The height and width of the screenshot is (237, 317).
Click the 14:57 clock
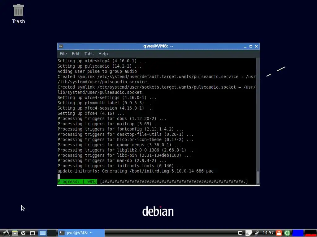coord(268,233)
